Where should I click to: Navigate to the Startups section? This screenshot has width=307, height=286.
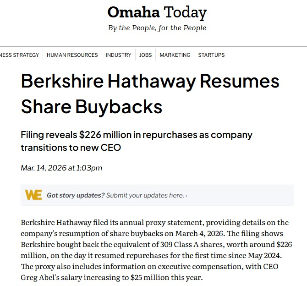[211, 55]
